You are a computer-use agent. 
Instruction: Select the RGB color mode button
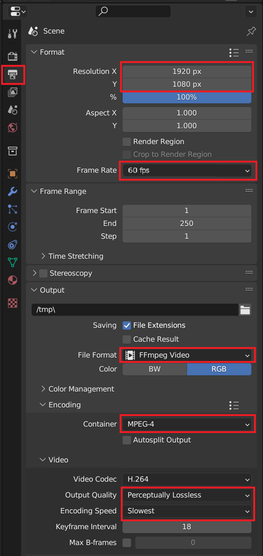219,369
